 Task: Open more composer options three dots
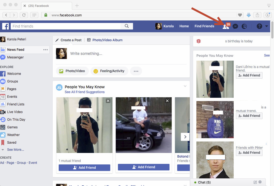coord(136,71)
